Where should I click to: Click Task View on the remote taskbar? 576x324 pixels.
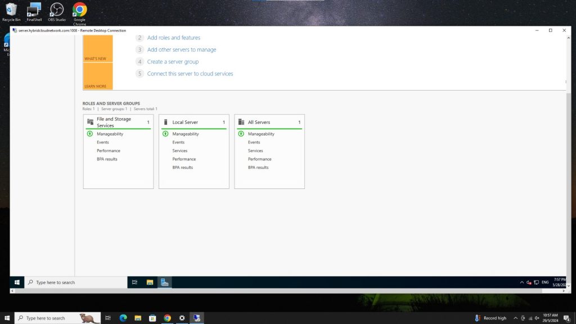pyautogui.click(x=134, y=282)
